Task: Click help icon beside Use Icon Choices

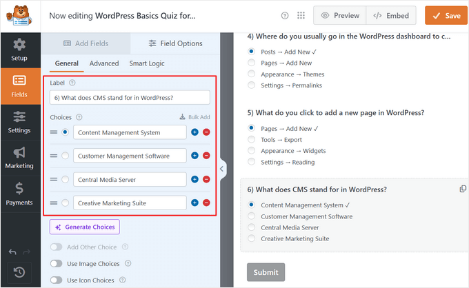Action: click(122, 280)
